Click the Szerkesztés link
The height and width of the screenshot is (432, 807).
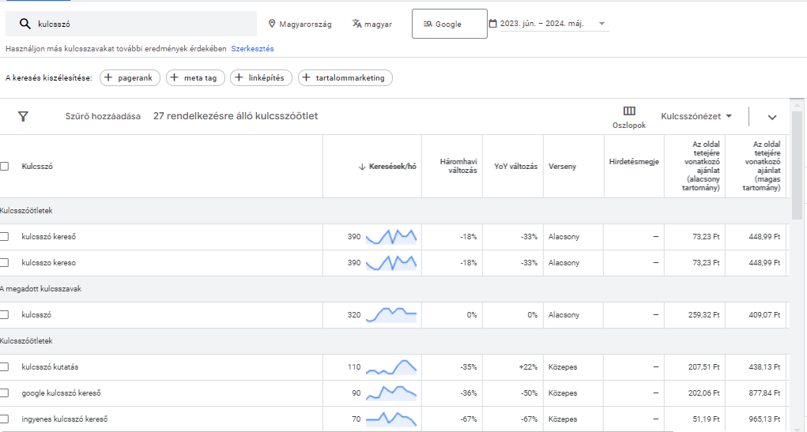point(252,49)
